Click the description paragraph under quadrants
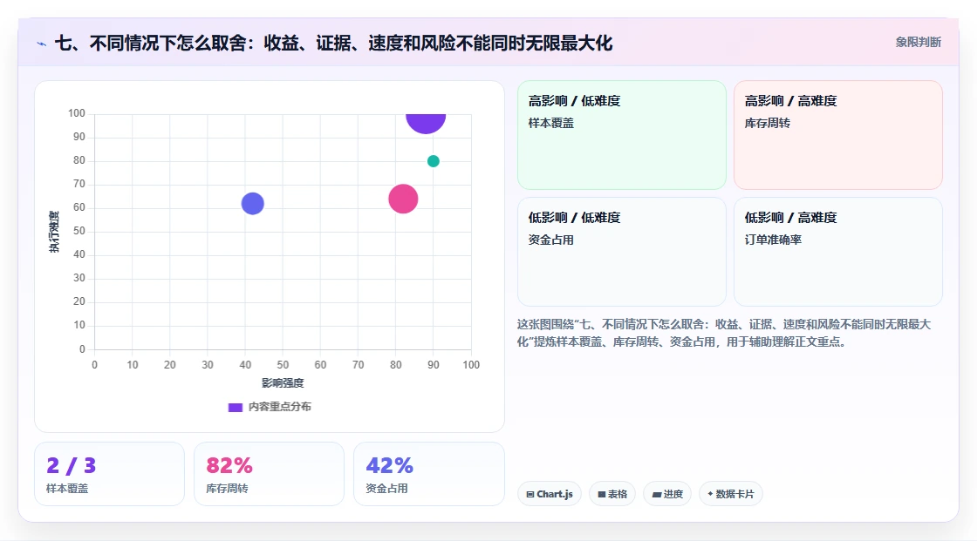Image resolution: width=977 pixels, height=541 pixels. point(724,333)
